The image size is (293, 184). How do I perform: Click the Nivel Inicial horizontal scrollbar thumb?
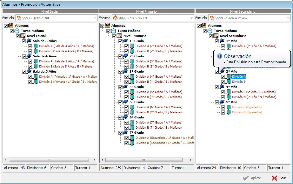click(x=49, y=160)
